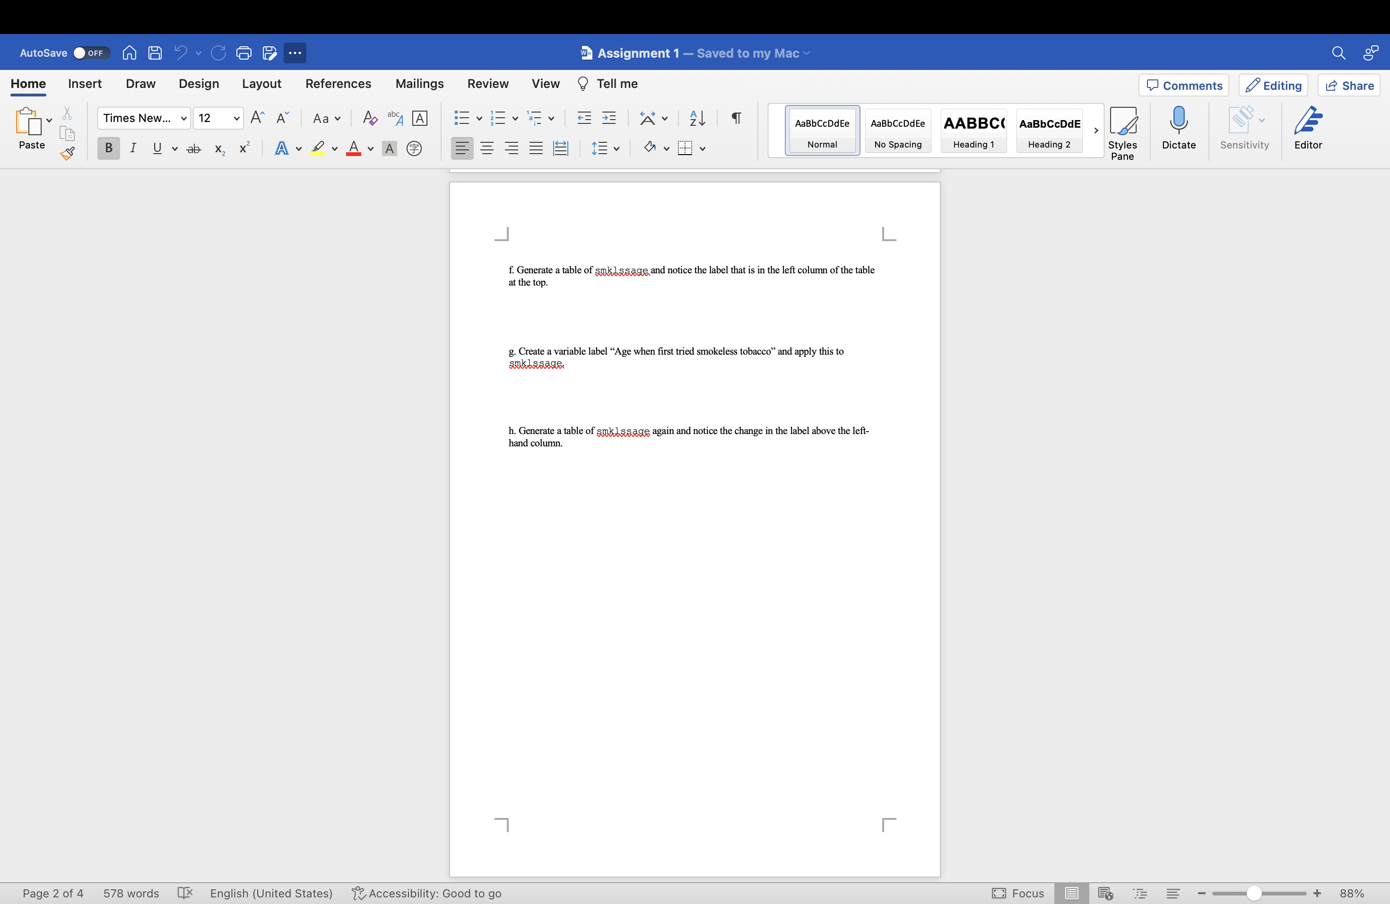This screenshot has width=1390, height=904.
Task: Clear all formatting with the eraser icon
Action: pos(369,118)
